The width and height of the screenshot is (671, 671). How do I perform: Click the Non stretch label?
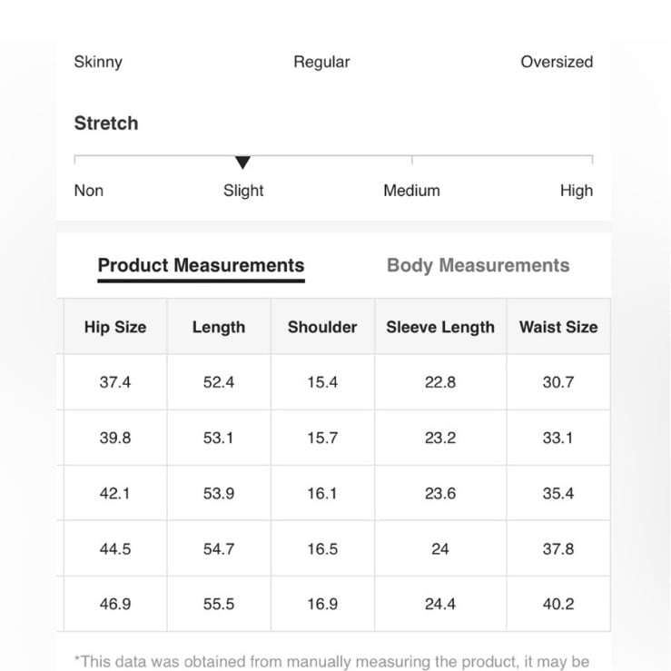[x=89, y=191]
